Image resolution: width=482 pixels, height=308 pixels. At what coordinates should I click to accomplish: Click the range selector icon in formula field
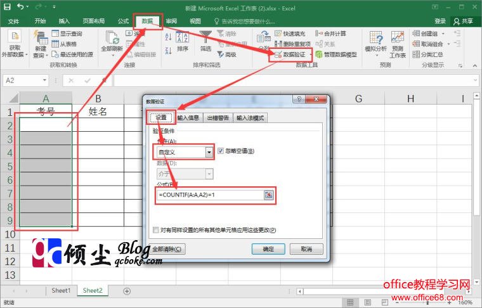click(268, 195)
